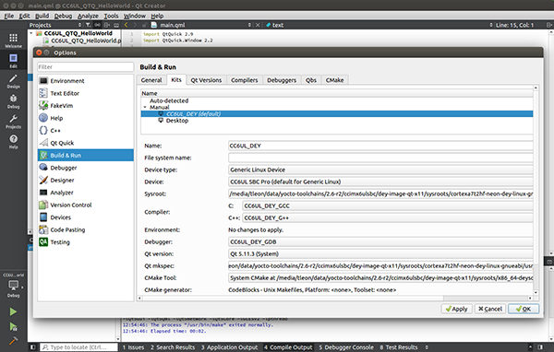Viewport: 554px width, 352px height.
Task: Click the Sysroot path field
Action: point(380,194)
